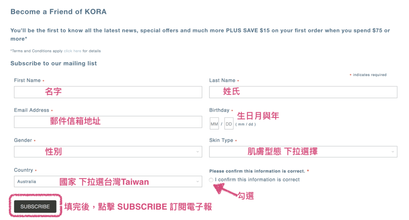
Task: Click the SUBSCRIBE button
Action: tap(35, 206)
